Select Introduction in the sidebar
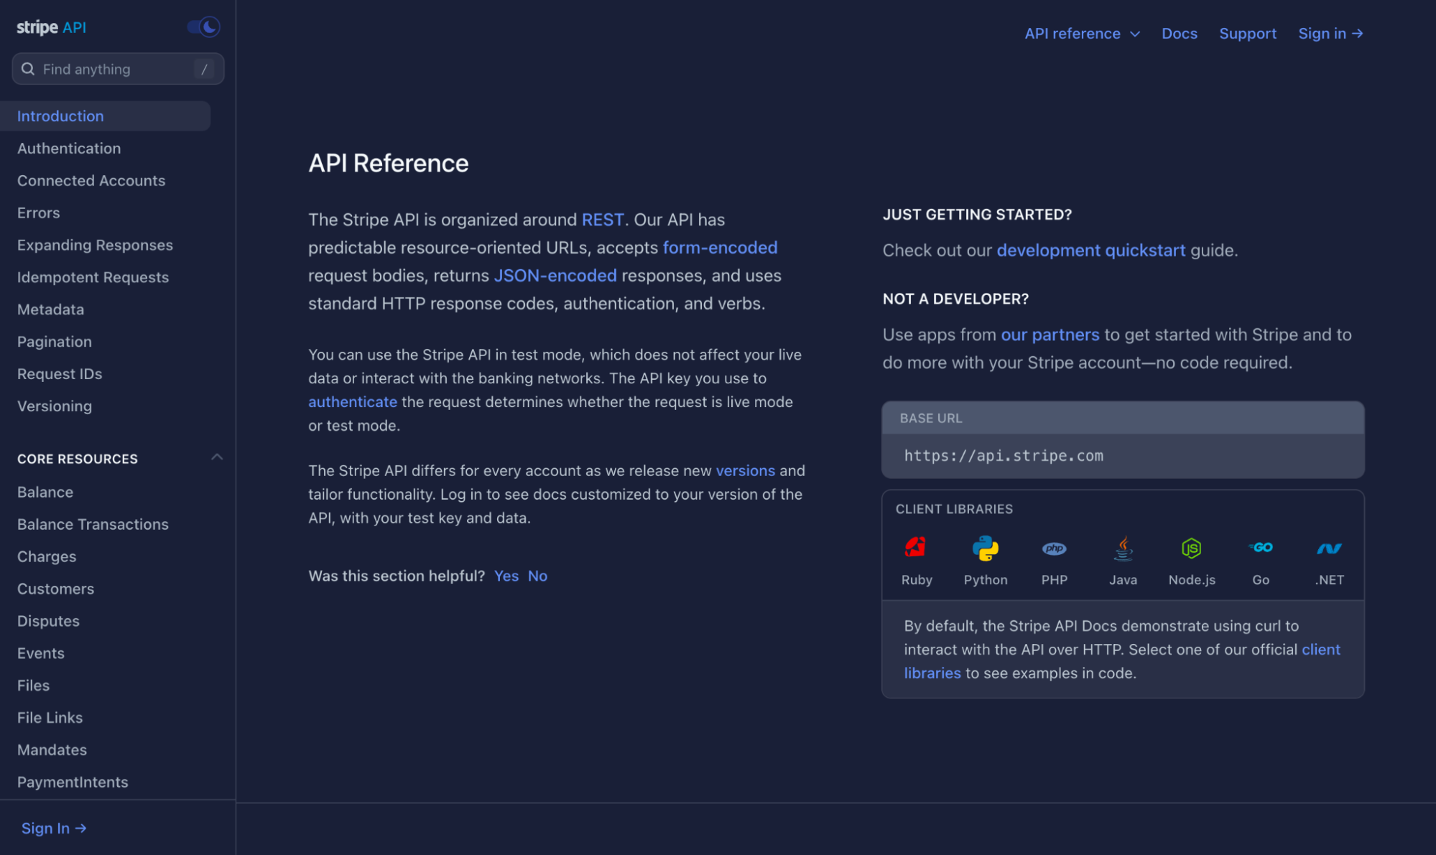 pos(105,116)
